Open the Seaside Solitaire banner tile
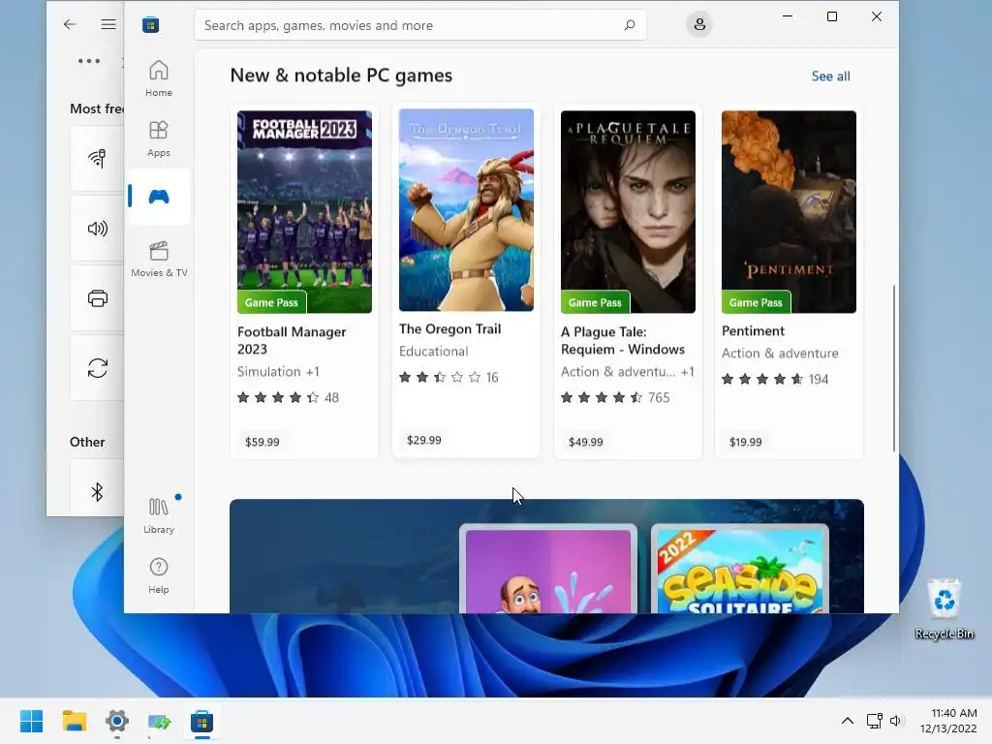Screen dimensions: 992x744 pyautogui.click(x=739, y=569)
